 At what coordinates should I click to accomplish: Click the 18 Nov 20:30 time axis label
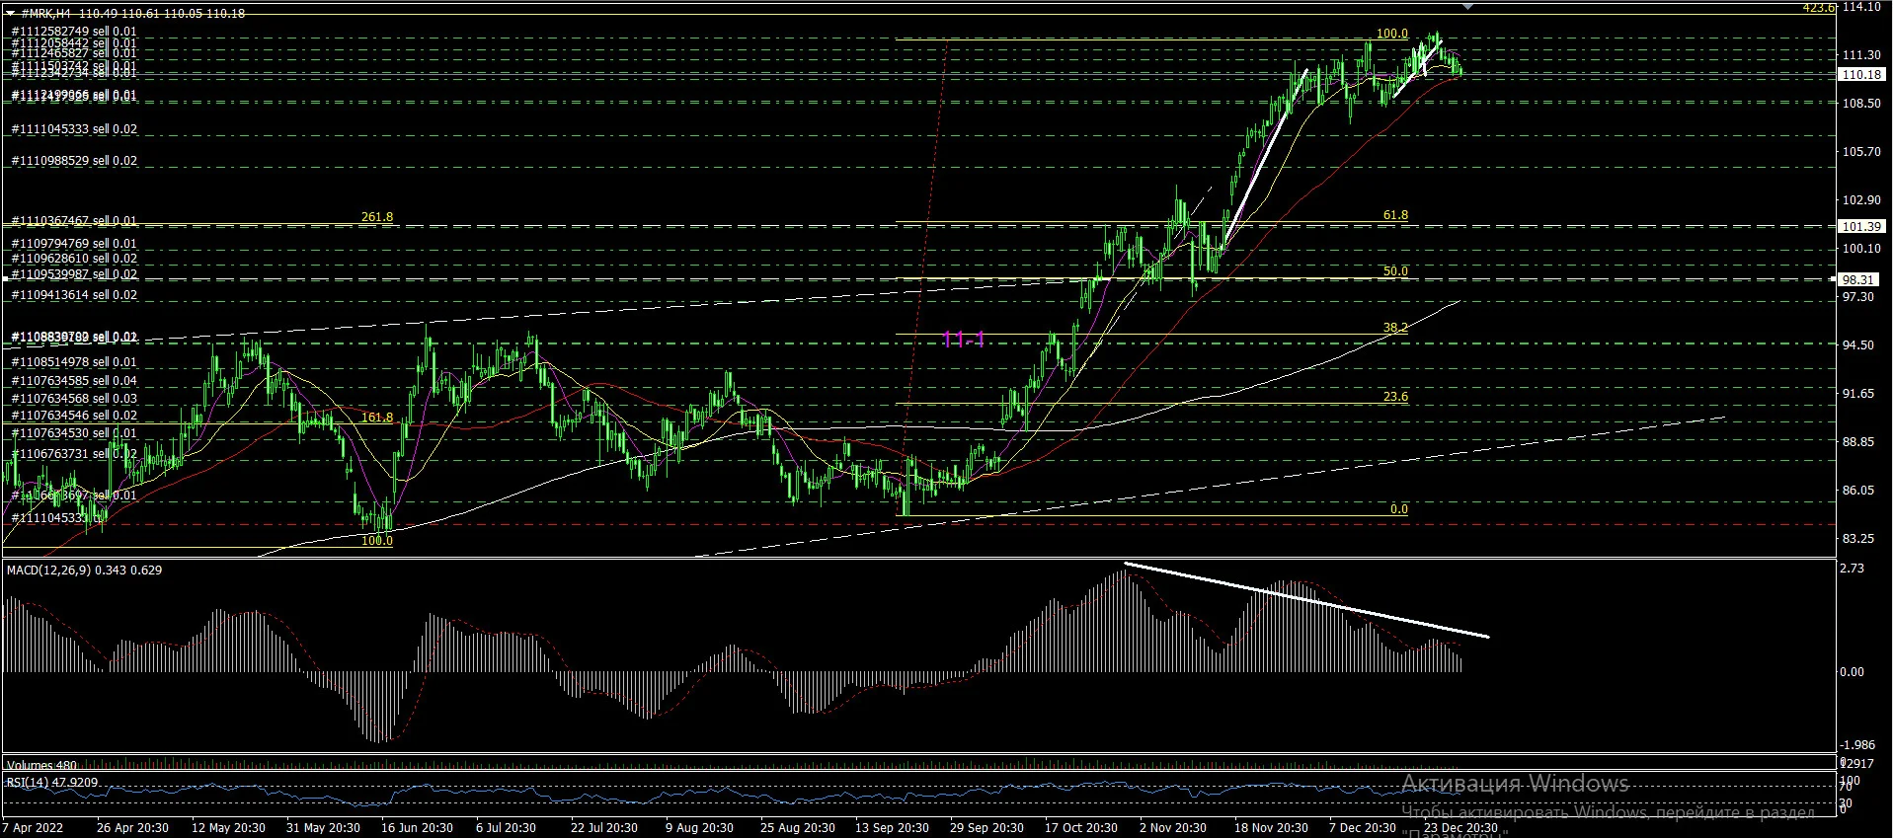click(1271, 827)
